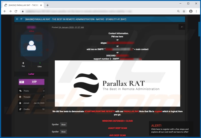Click the 'Contact Information.' heading
This screenshot has width=201, height=138.
click(x=119, y=33)
